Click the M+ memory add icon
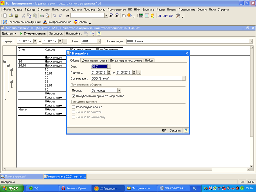Image resolution: width=256 pixels, height=192 pixels. pos(165,16)
